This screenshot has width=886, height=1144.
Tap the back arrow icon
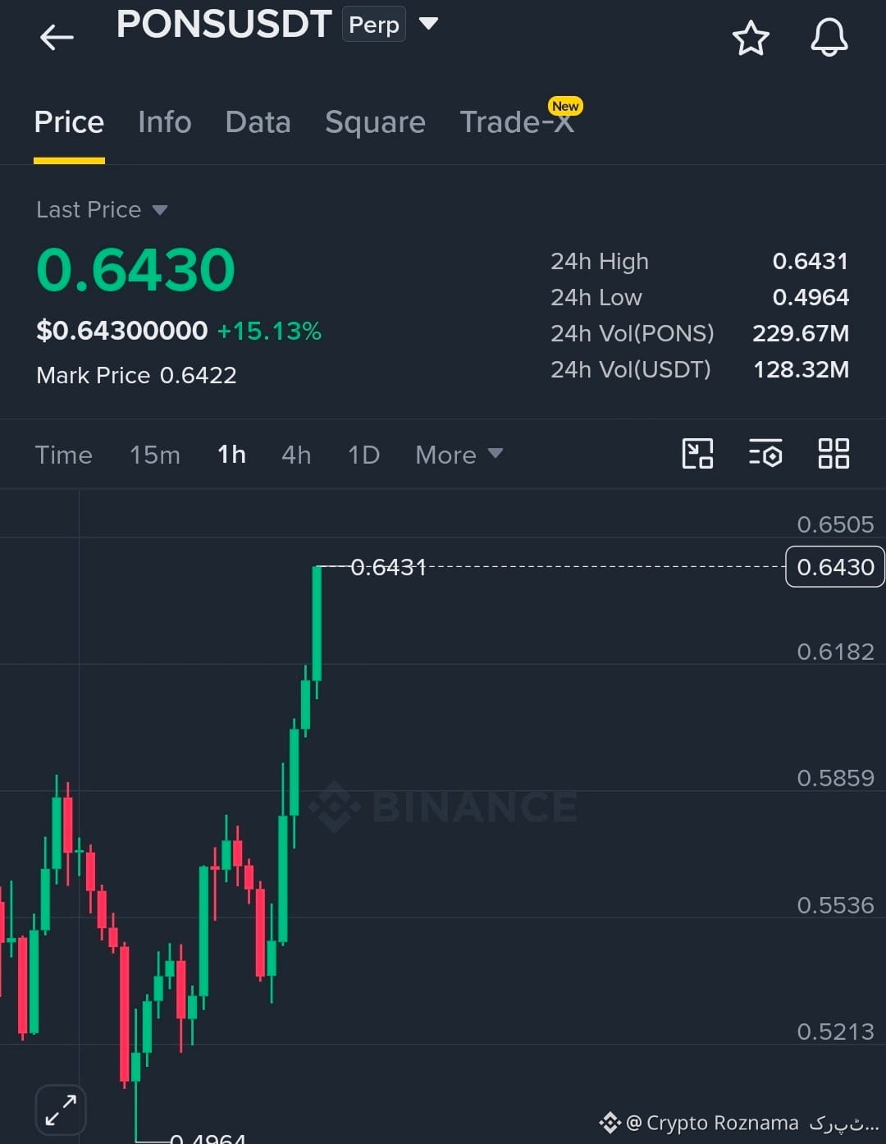click(x=57, y=37)
